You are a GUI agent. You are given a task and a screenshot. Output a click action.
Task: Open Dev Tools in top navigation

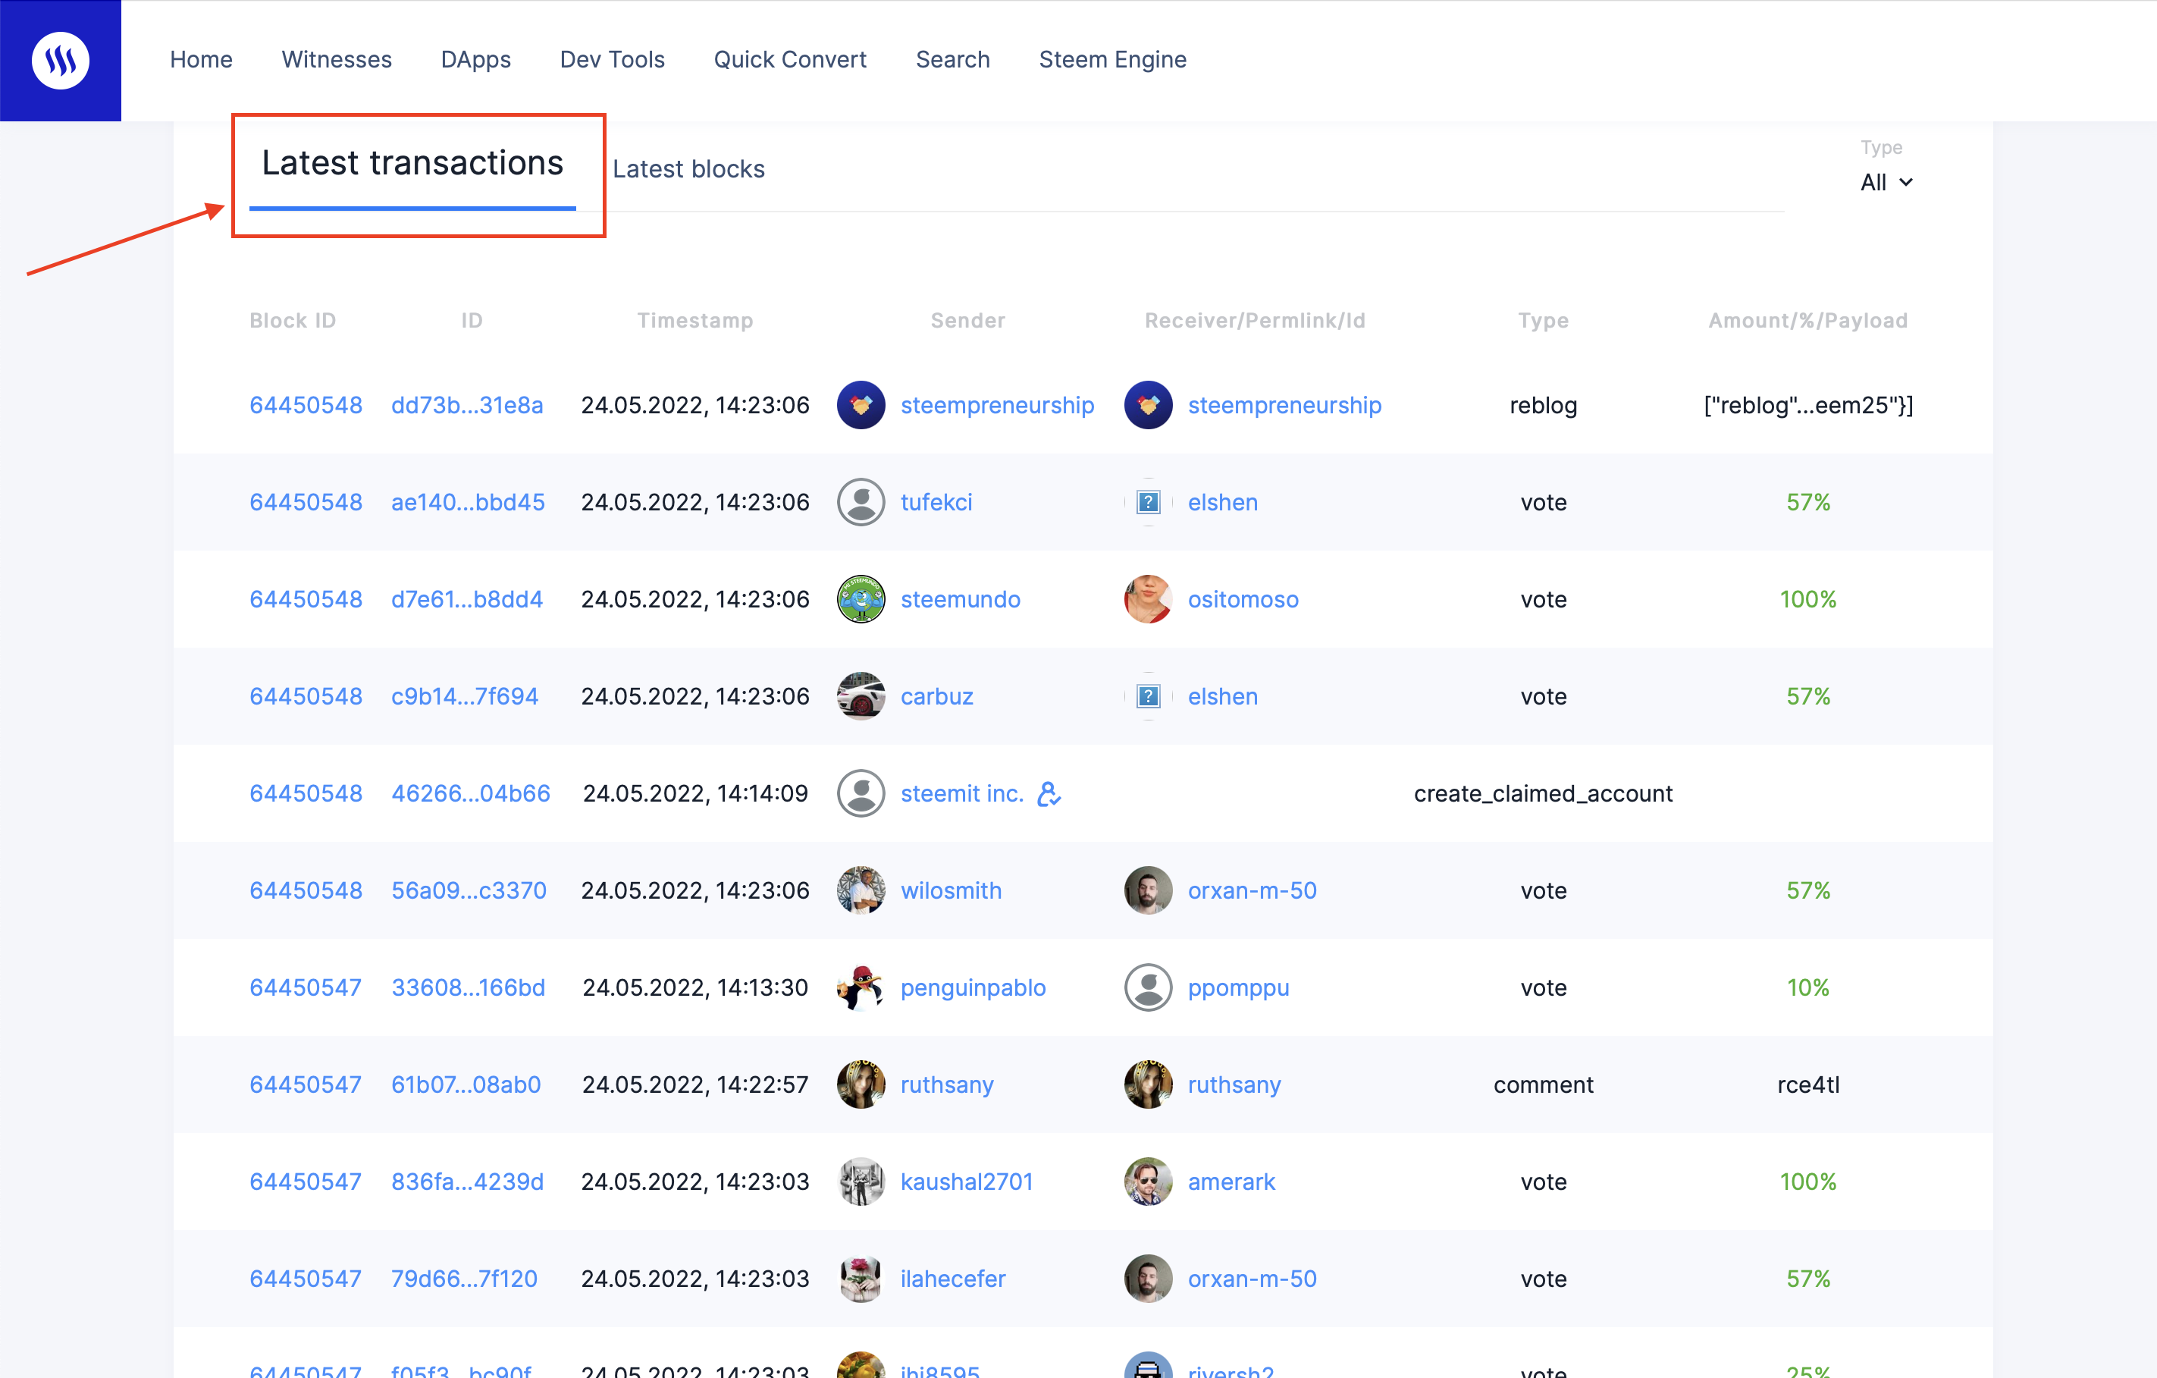click(x=612, y=59)
